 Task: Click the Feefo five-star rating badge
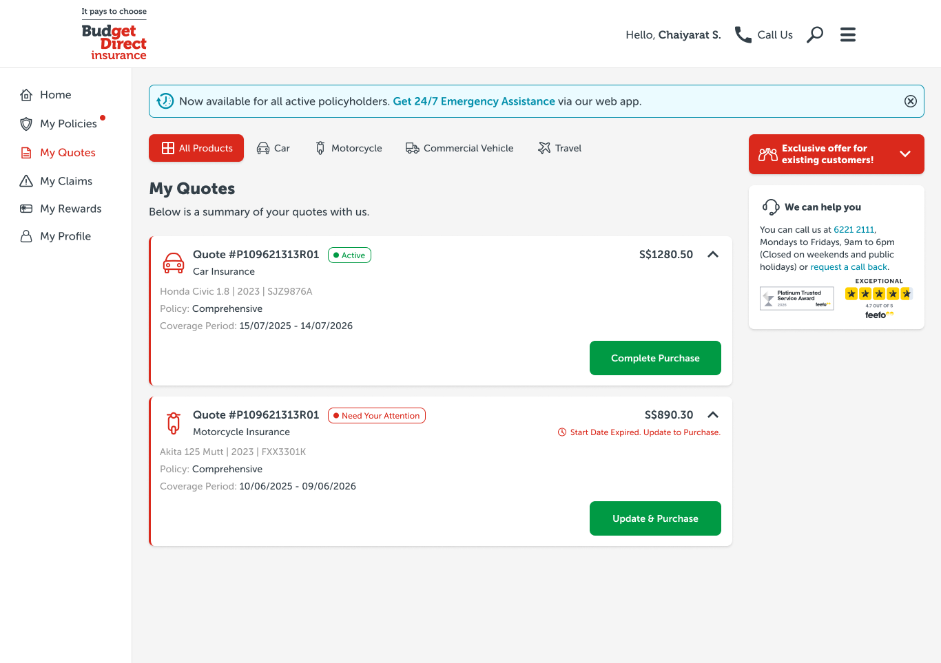click(879, 299)
